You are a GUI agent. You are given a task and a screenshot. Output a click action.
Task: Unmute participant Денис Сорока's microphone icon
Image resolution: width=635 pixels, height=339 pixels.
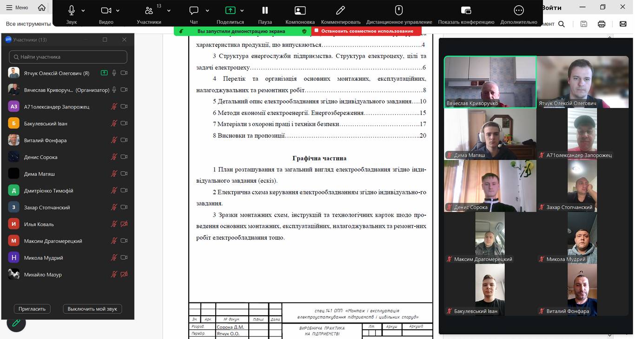(x=114, y=157)
